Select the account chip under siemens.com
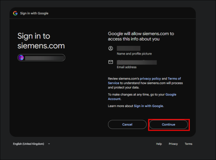This screenshot has width=216, height=160. coord(41,57)
